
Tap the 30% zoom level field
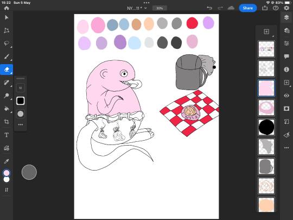[x=160, y=8]
